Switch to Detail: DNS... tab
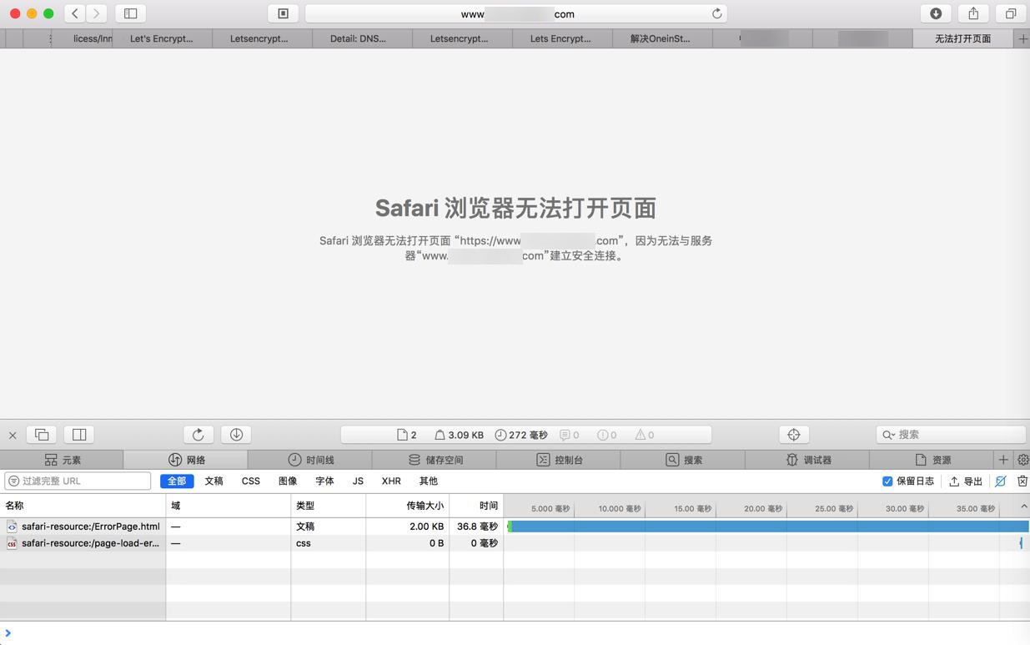Viewport: 1030px width, 645px height. [x=362, y=38]
